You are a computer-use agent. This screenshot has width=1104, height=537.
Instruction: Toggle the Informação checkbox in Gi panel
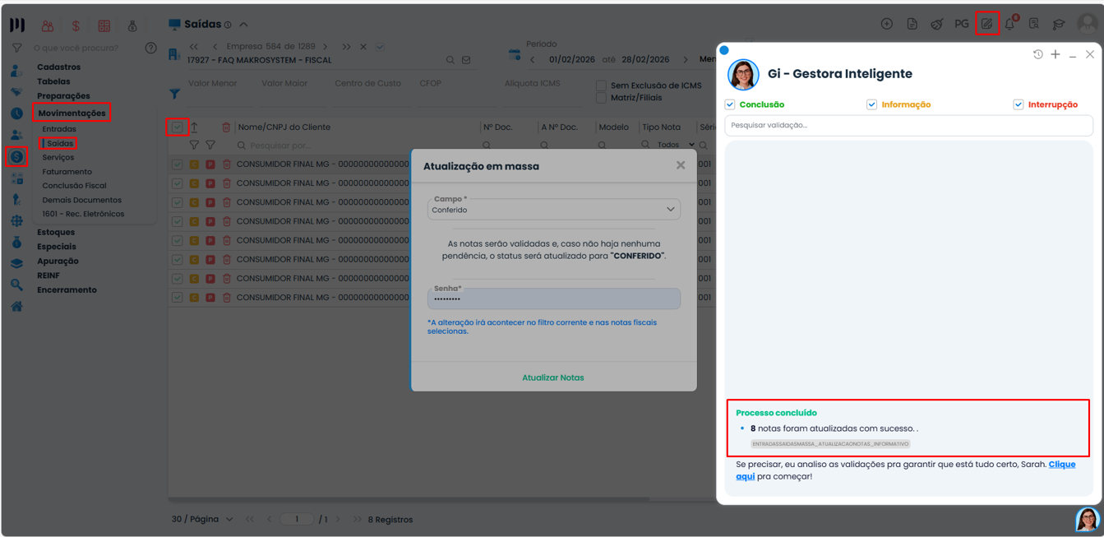click(871, 104)
